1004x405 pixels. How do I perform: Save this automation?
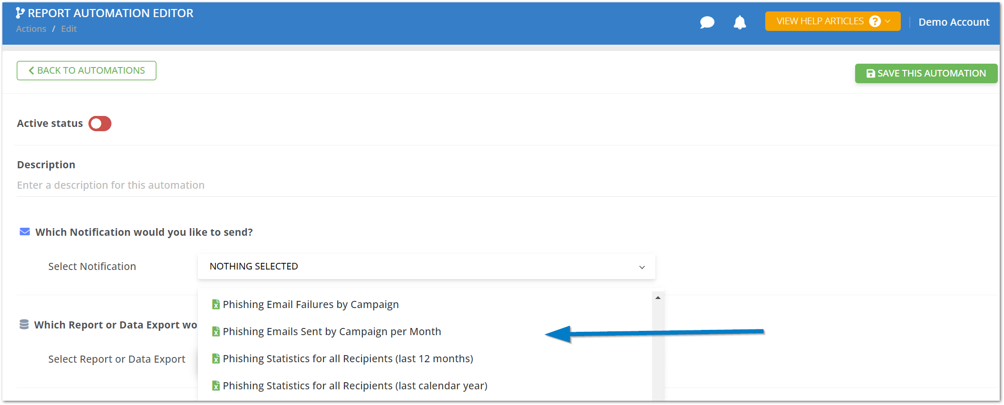point(926,73)
